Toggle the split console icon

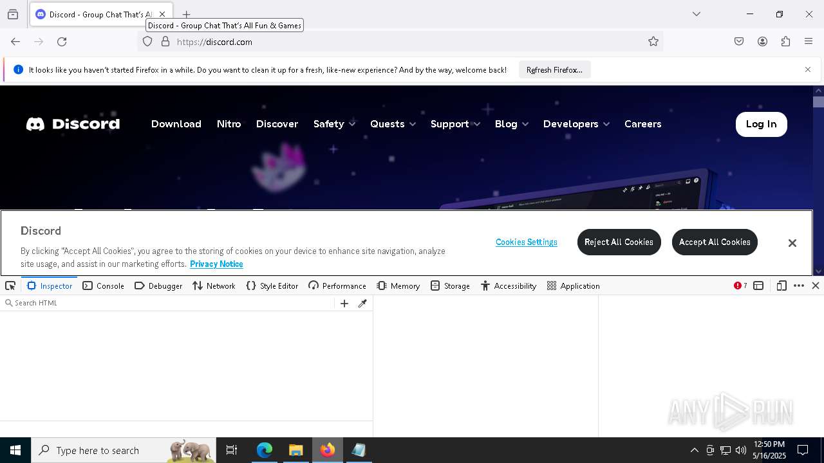point(758,286)
